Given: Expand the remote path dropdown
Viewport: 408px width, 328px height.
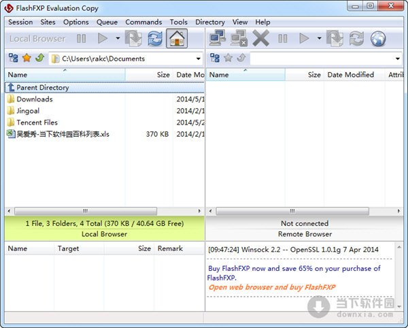Looking at the screenshot, I should 398,59.
